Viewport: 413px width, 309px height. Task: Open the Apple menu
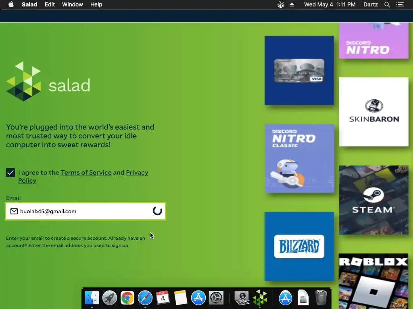tap(11, 4)
